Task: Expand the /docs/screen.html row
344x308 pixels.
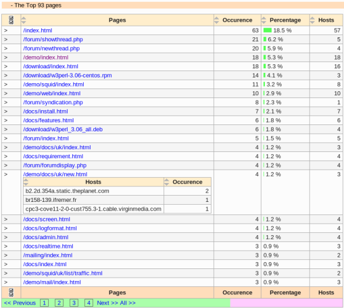Action: point(6,219)
